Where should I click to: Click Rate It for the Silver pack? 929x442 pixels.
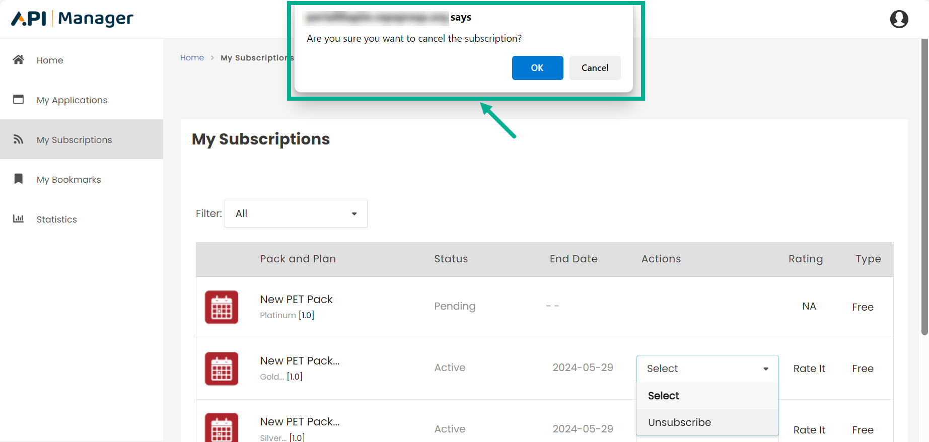809,430
